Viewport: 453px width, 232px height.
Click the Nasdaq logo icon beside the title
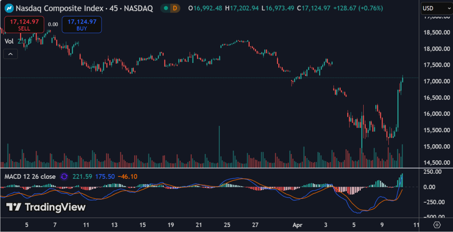click(9, 8)
